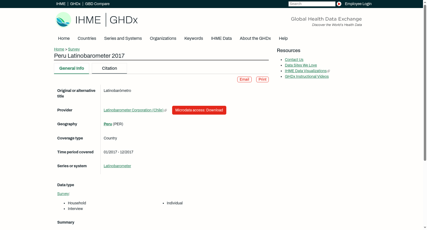Open GHDx link in top bar
Screen dimensions: 427x230
tap(75, 4)
